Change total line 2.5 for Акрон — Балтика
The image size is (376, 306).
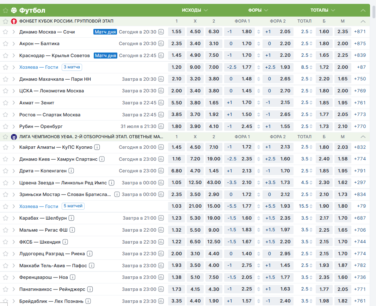tap(311, 44)
